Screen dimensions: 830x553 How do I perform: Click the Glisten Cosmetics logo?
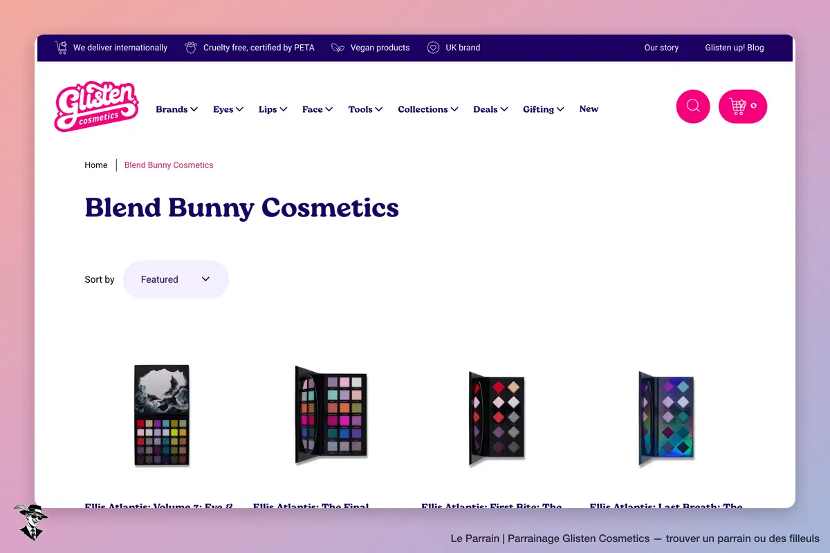tap(96, 106)
